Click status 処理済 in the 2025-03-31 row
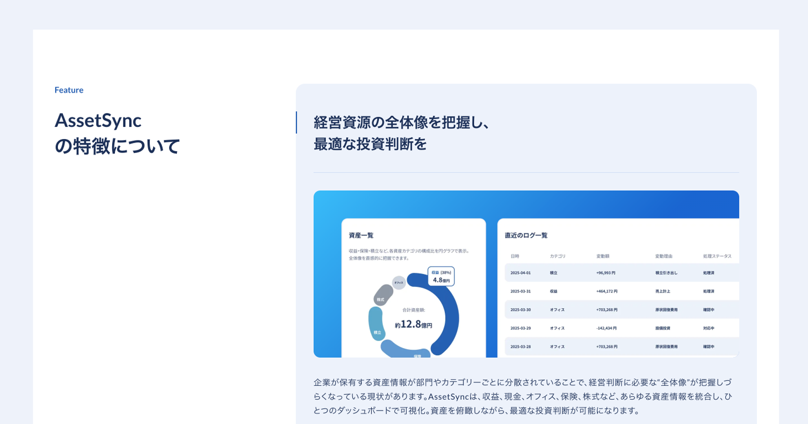808x424 pixels. [708, 291]
